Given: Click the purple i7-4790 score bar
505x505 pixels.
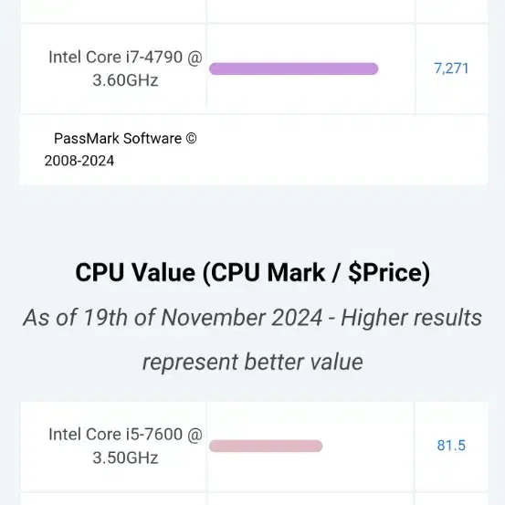Looking at the screenshot, I should click(x=294, y=68).
